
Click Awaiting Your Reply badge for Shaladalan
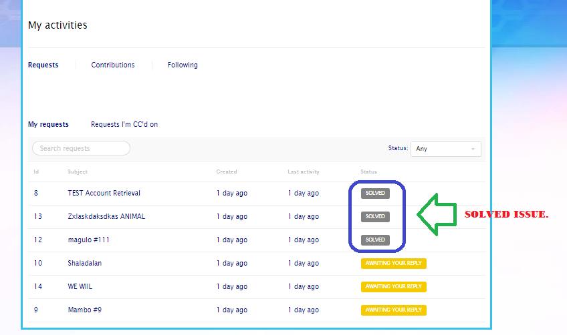tap(393, 263)
